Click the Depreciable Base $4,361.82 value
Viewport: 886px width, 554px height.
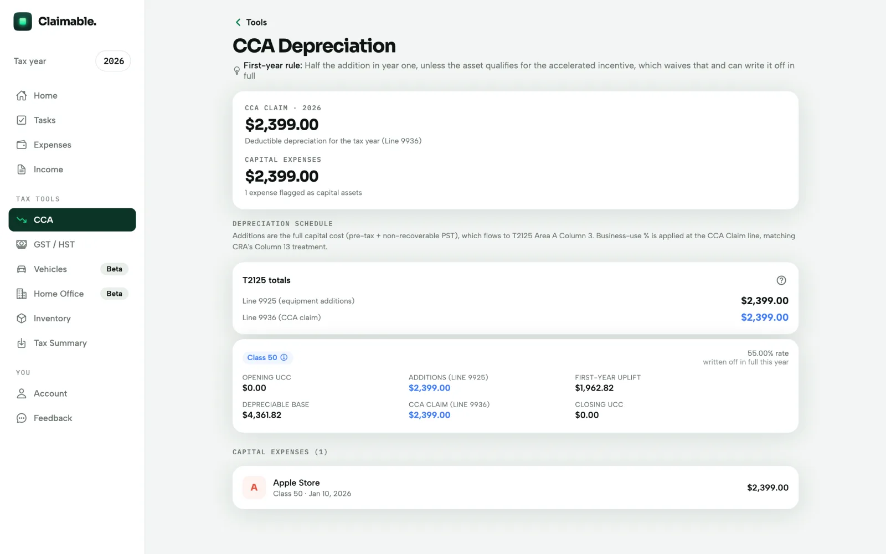tap(262, 415)
